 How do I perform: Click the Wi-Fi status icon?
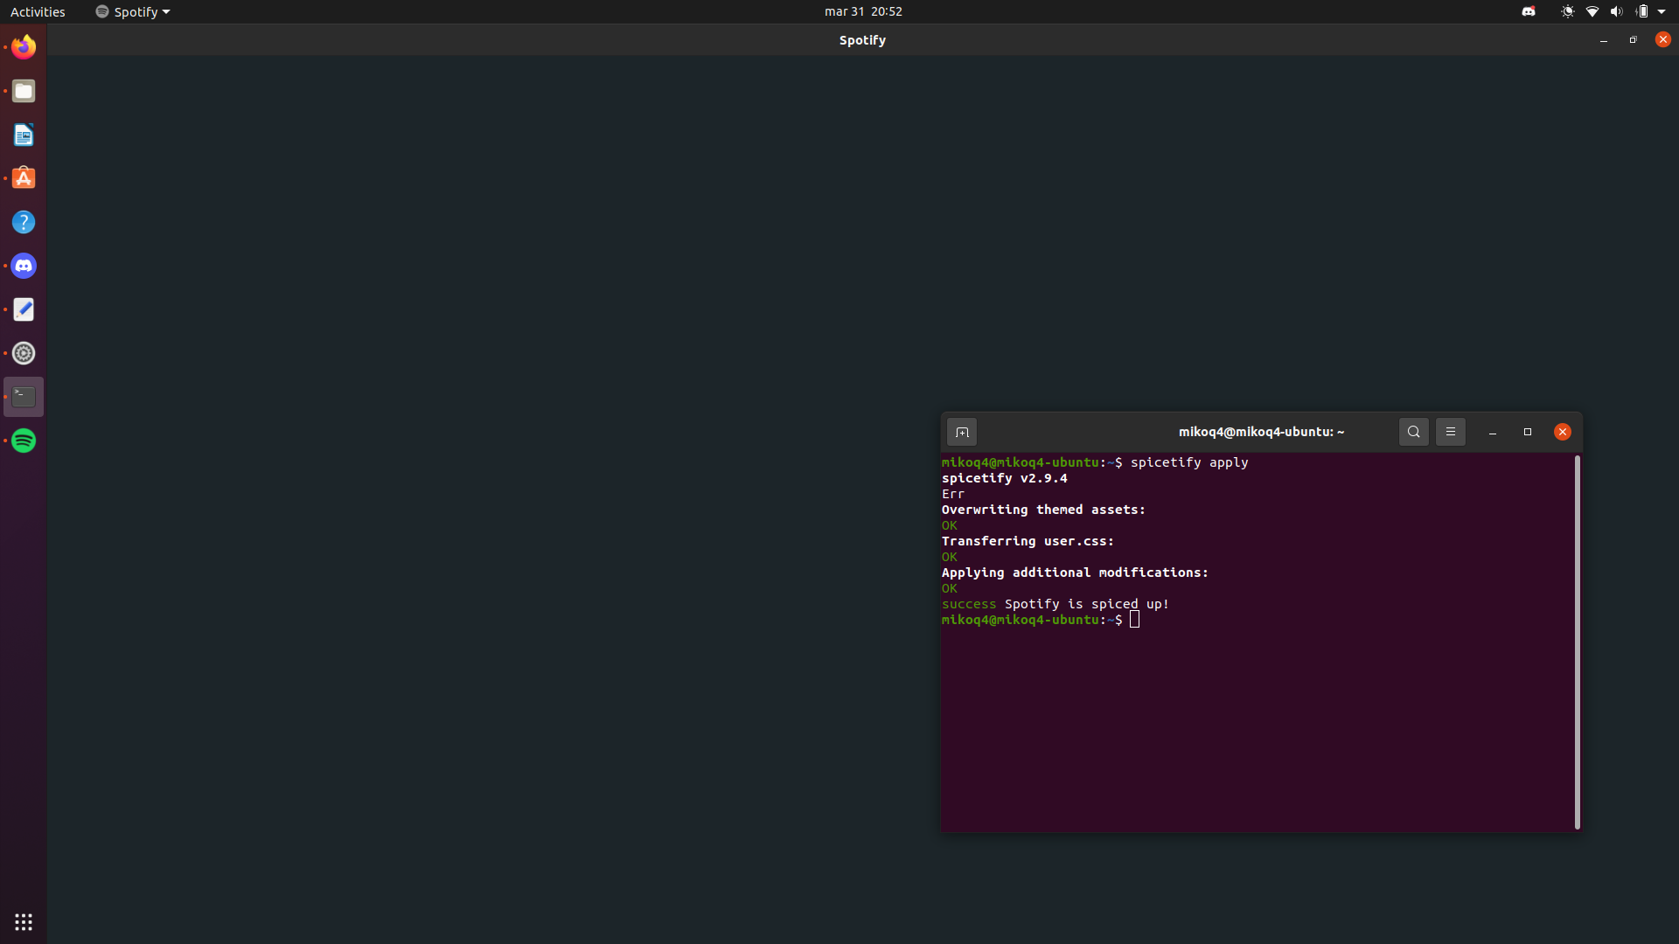pyautogui.click(x=1592, y=11)
